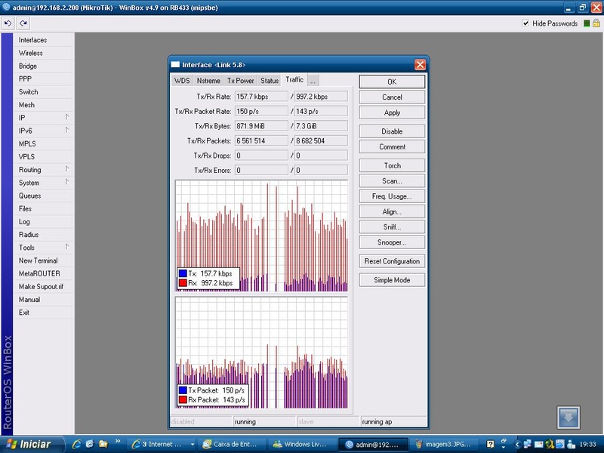Click the Torch button
The image size is (604, 453).
click(x=392, y=165)
